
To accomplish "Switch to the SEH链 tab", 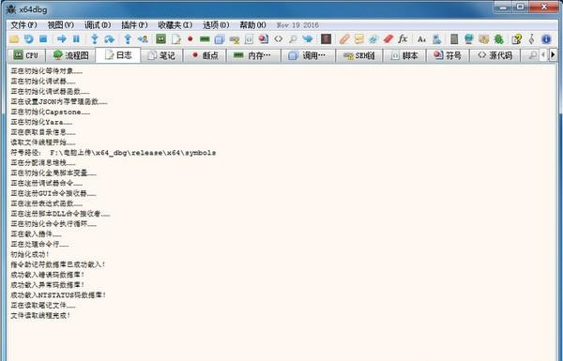I will 358,55.
